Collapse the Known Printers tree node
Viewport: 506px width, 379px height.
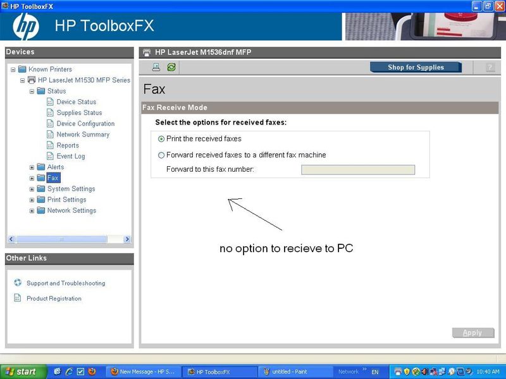(x=13, y=69)
